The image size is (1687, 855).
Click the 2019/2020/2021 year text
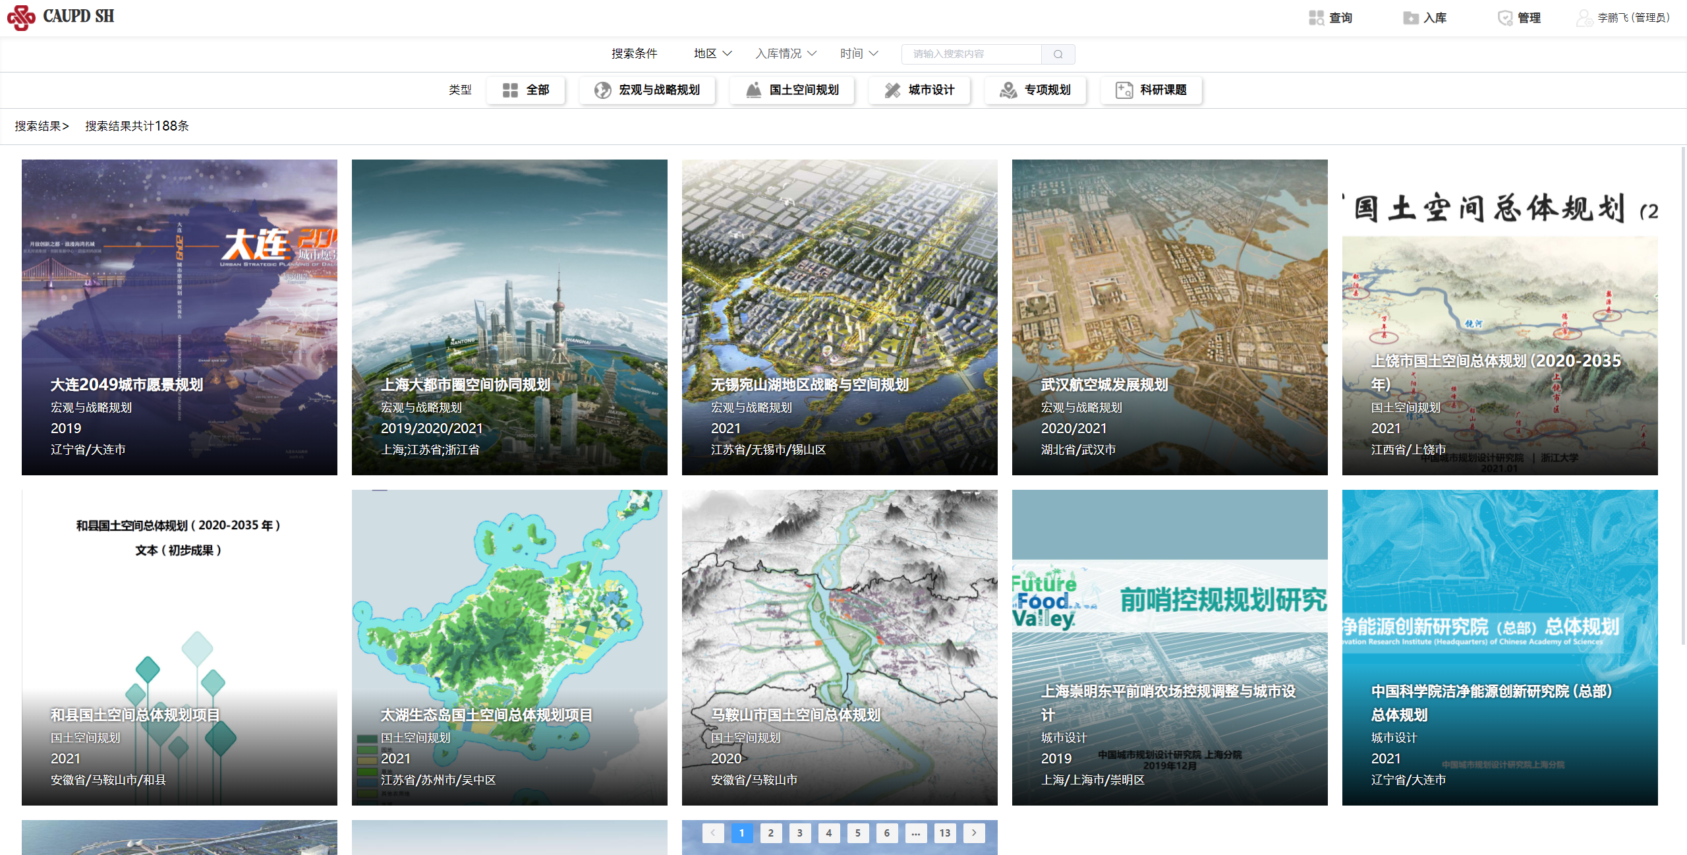432,428
